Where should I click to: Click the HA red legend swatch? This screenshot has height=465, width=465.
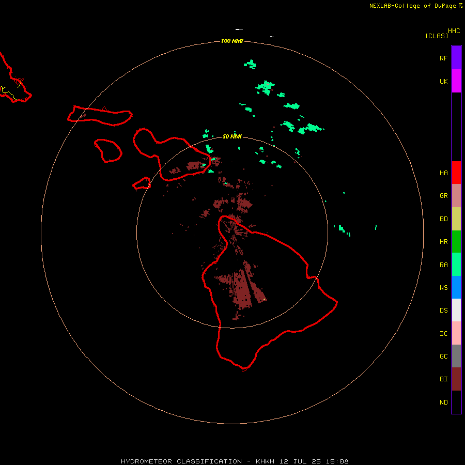456,173
